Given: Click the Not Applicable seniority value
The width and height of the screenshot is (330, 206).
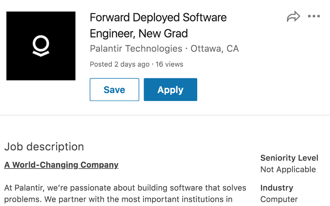Looking at the screenshot, I should [x=288, y=169].
